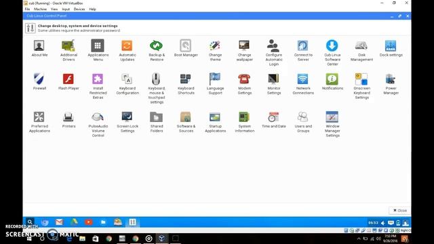The height and width of the screenshot is (244, 434).
Task: Launch Google Drive from the Cub dock
Action: tap(74, 222)
